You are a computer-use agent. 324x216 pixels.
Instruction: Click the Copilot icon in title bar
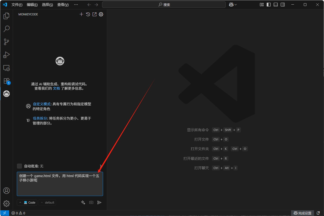[x=231, y=5]
